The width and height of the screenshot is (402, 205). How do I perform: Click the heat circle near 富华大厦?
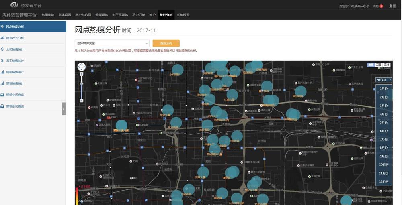301,91
